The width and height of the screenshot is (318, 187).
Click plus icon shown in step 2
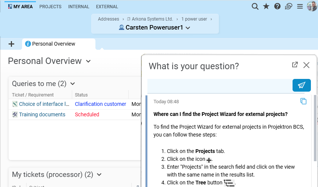[209, 160]
